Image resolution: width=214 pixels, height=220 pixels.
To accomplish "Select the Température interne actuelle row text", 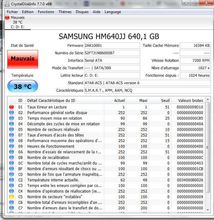I will [x=53, y=180].
